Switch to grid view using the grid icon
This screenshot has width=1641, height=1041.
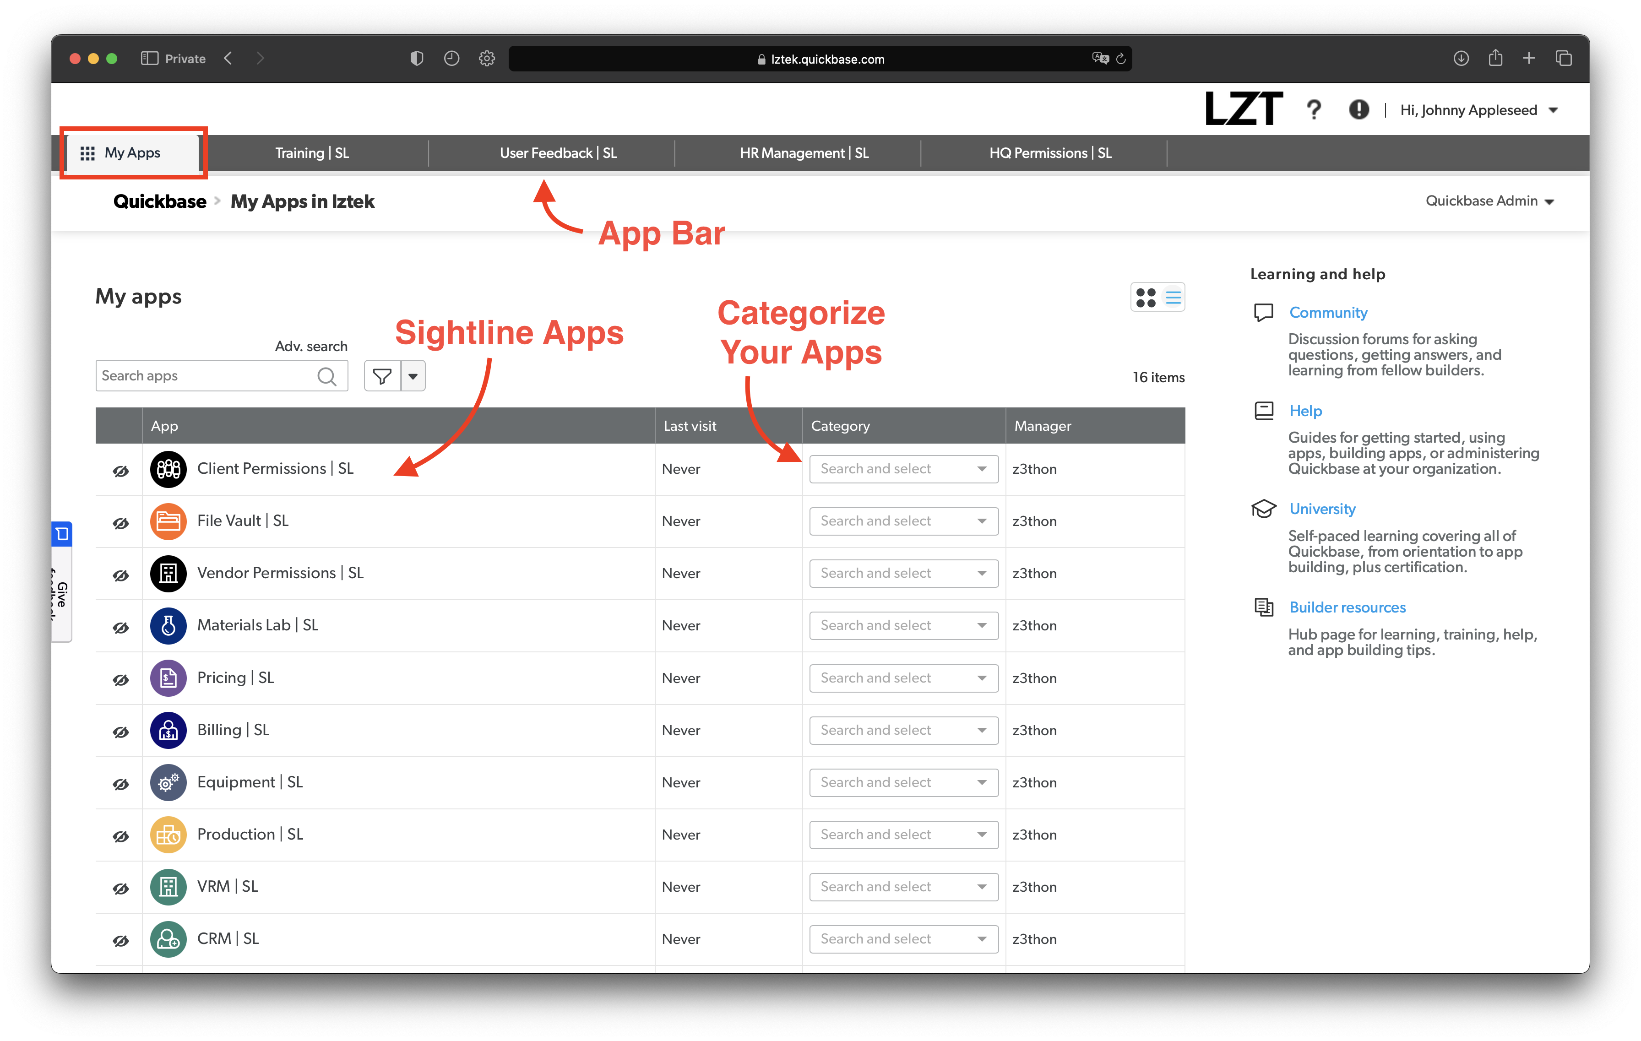[1146, 297]
